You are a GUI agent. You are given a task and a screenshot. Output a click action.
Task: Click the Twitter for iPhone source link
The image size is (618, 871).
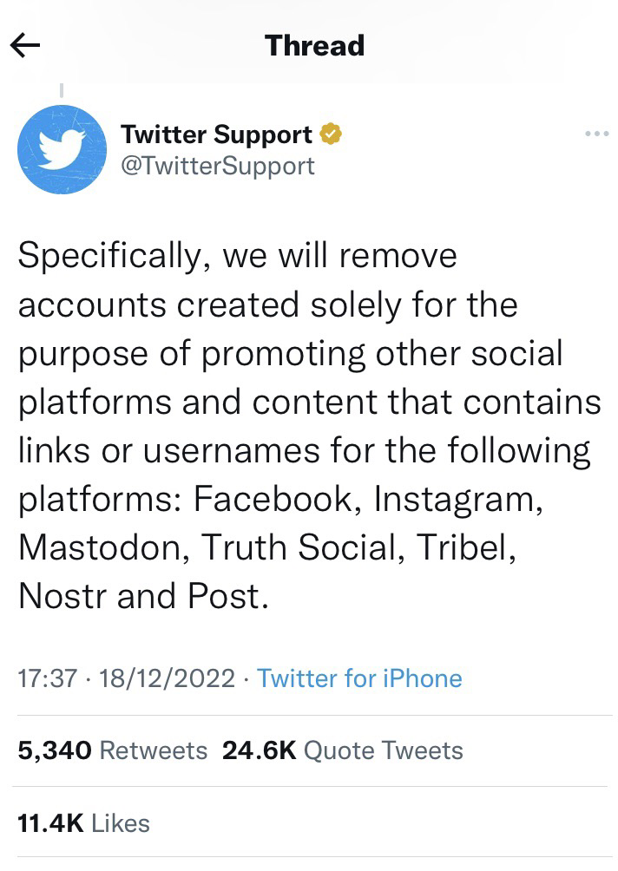coord(359,678)
